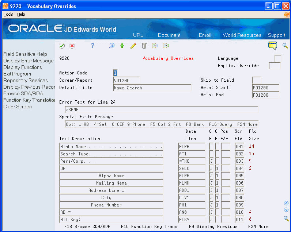Click the Search Type text description field

pos(112,154)
